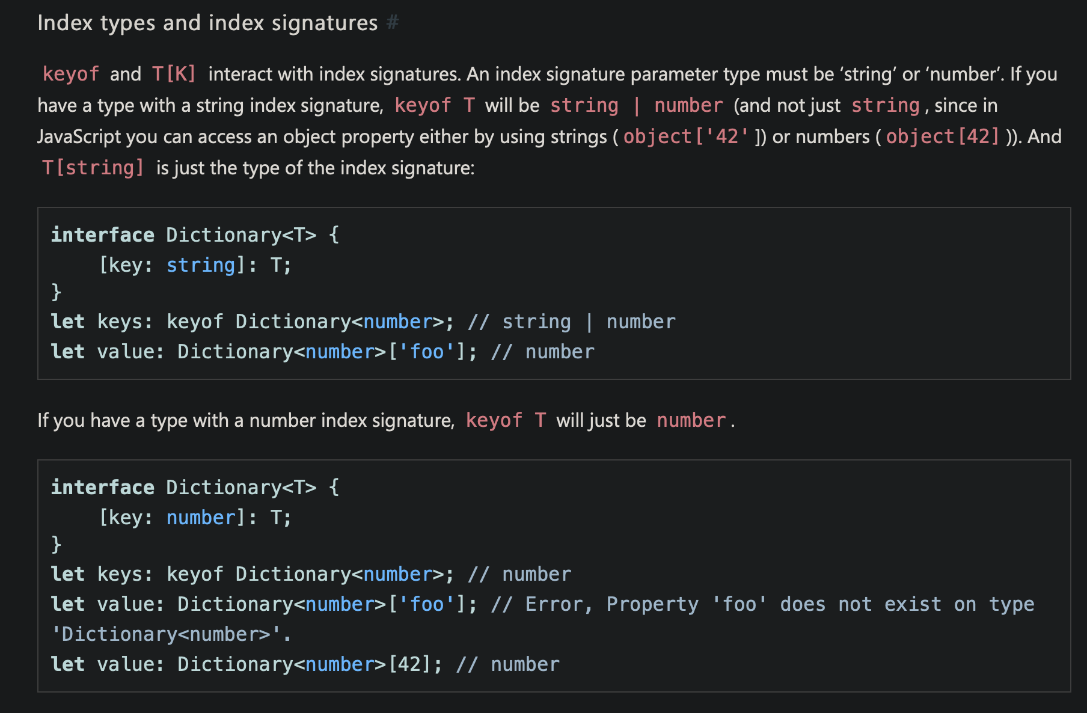Viewport: 1087px width, 713px height.
Task: Click the inline code 'T[string]'
Action: (93, 168)
